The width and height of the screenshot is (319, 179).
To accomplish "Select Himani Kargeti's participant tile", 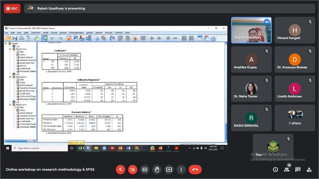I will point(295,30).
